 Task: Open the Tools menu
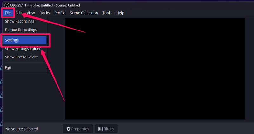coord(107,13)
